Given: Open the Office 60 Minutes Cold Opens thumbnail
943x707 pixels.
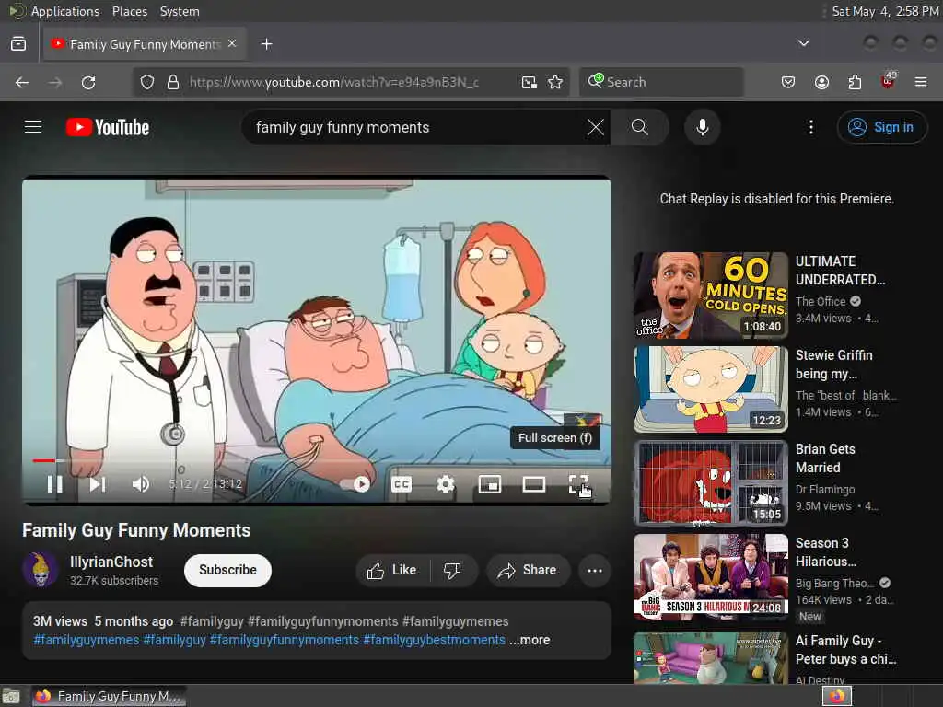Looking at the screenshot, I should (710, 296).
